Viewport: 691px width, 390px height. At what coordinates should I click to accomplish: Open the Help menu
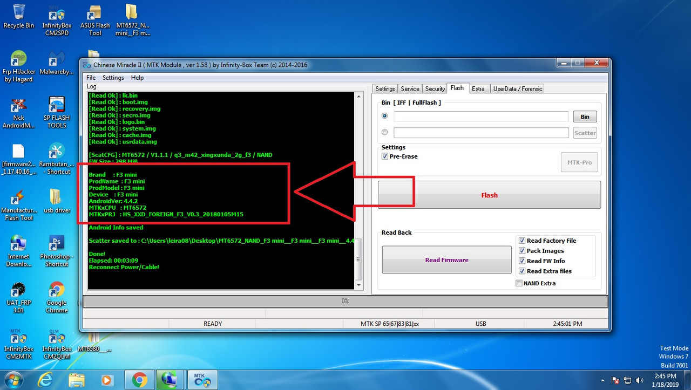(x=138, y=78)
